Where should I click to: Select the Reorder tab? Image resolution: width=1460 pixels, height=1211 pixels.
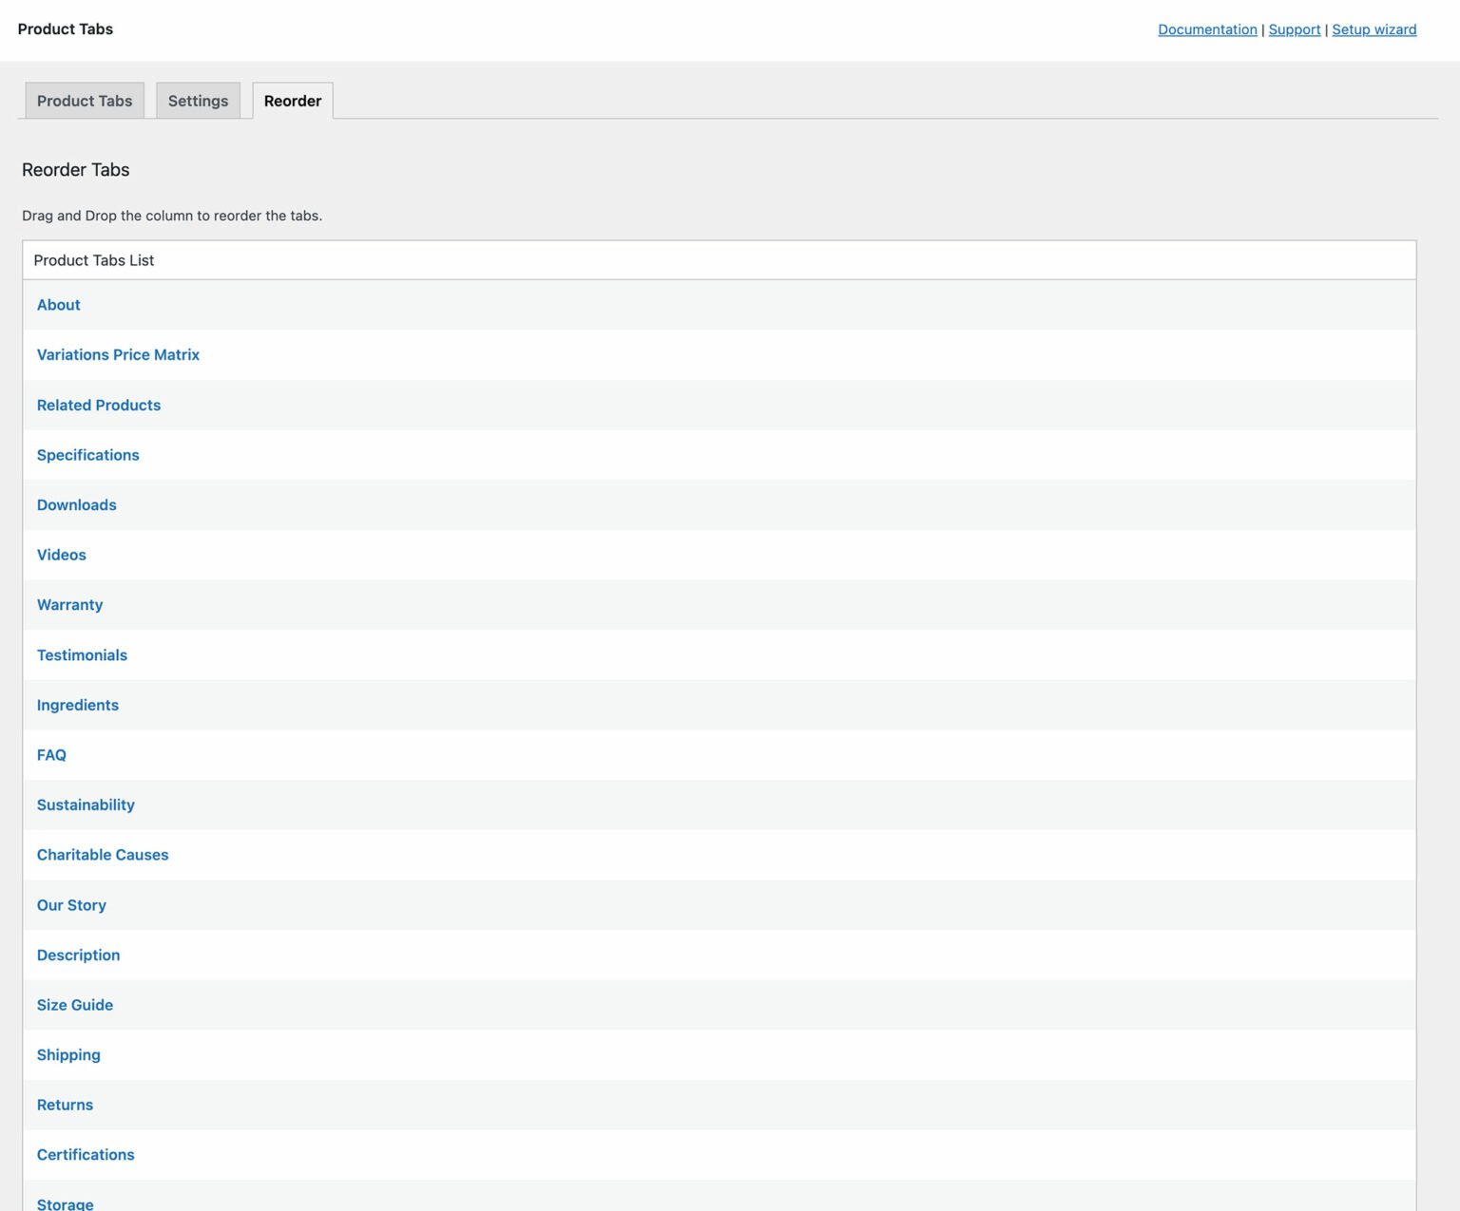pyautogui.click(x=292, y=101)
